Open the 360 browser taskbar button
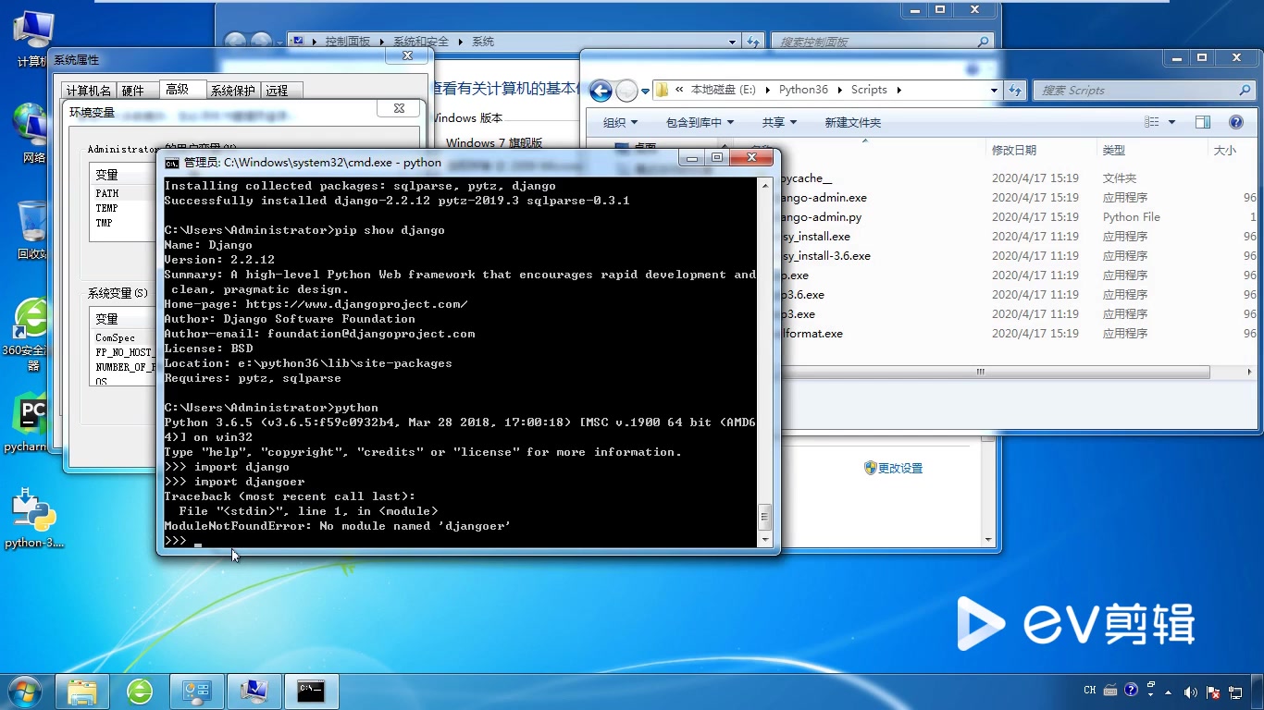The width and height of the screenshot is (1264, 710). tap(140, 692)
